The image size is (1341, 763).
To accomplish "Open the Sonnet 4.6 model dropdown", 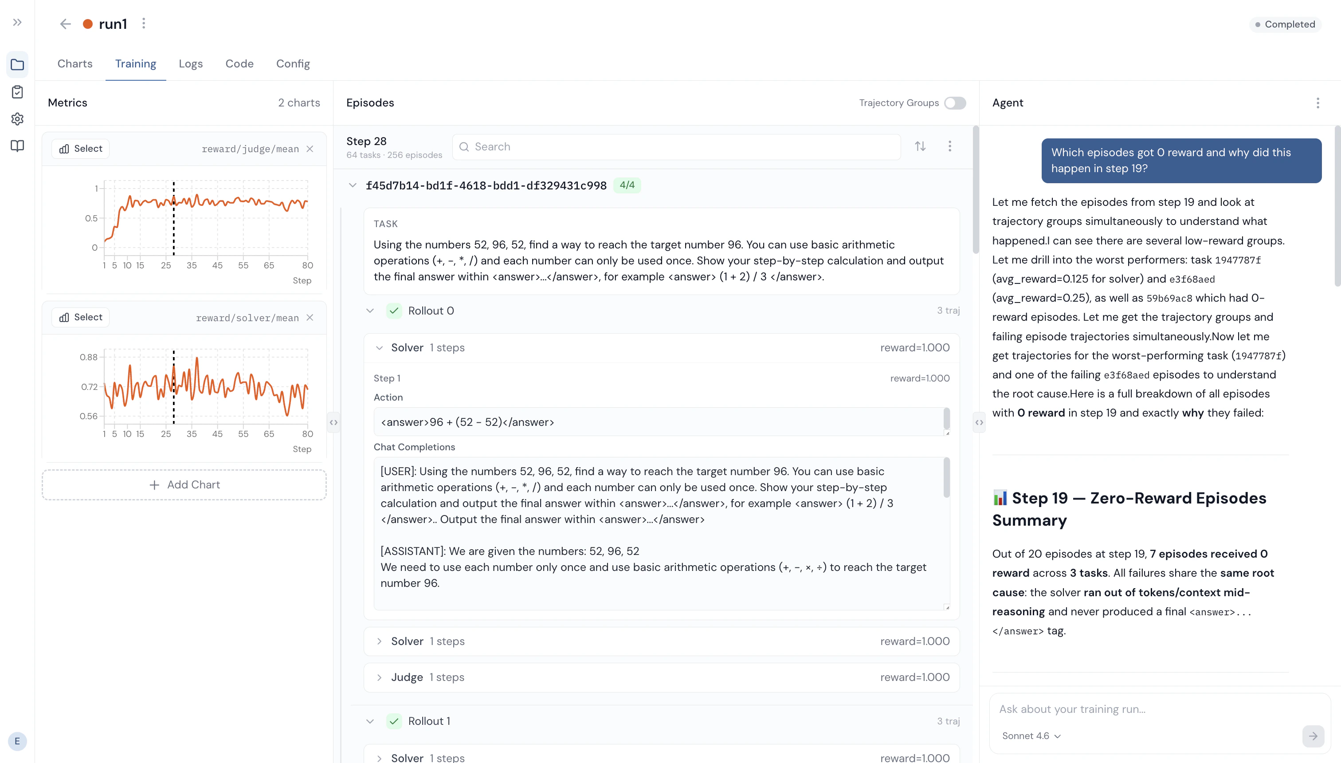I will 1031,736.
